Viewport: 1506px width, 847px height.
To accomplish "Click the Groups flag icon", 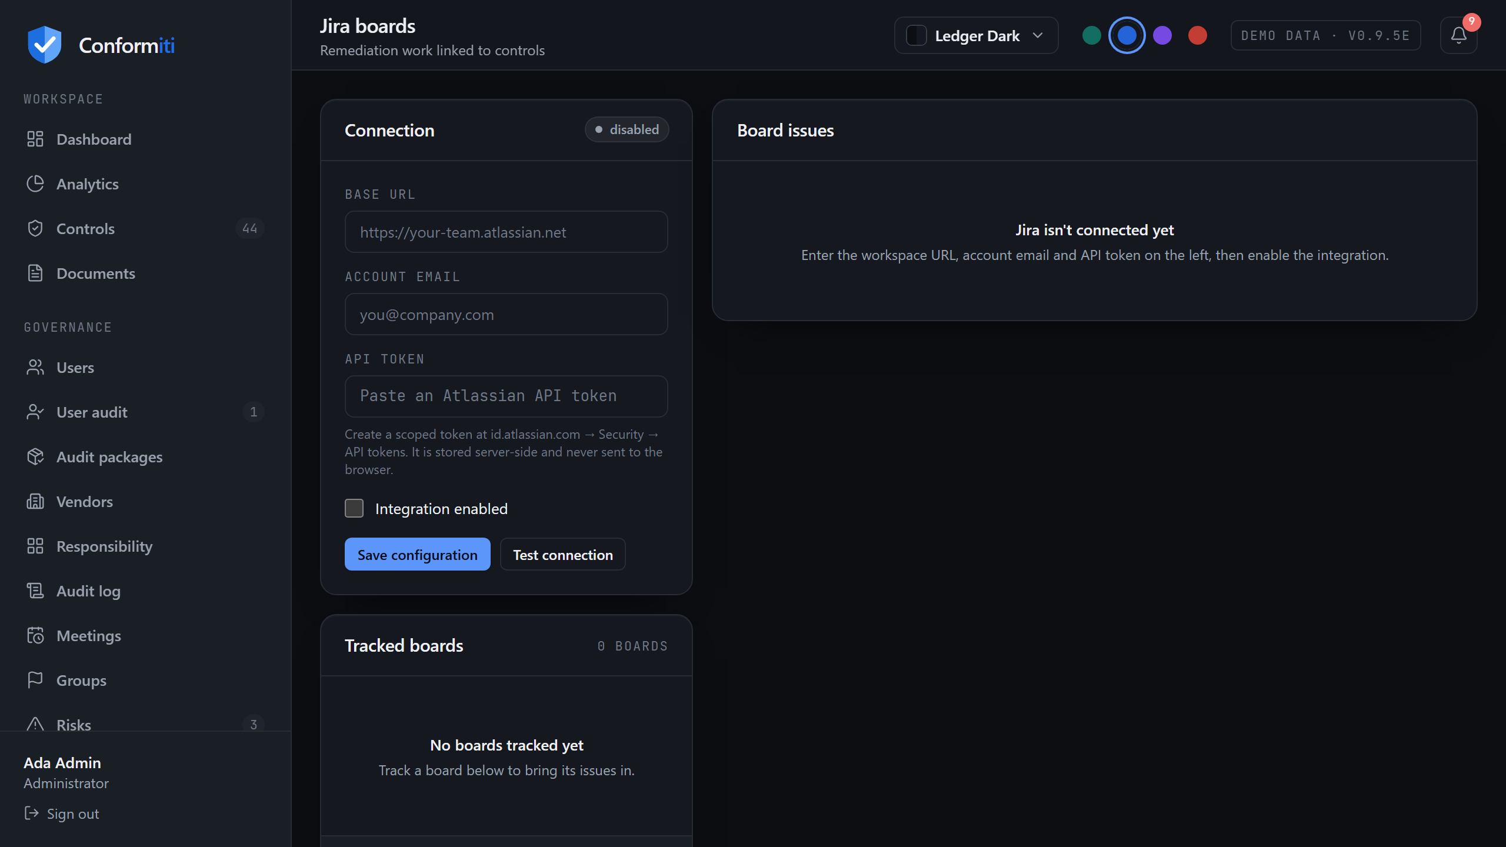I will click(35, 680).
